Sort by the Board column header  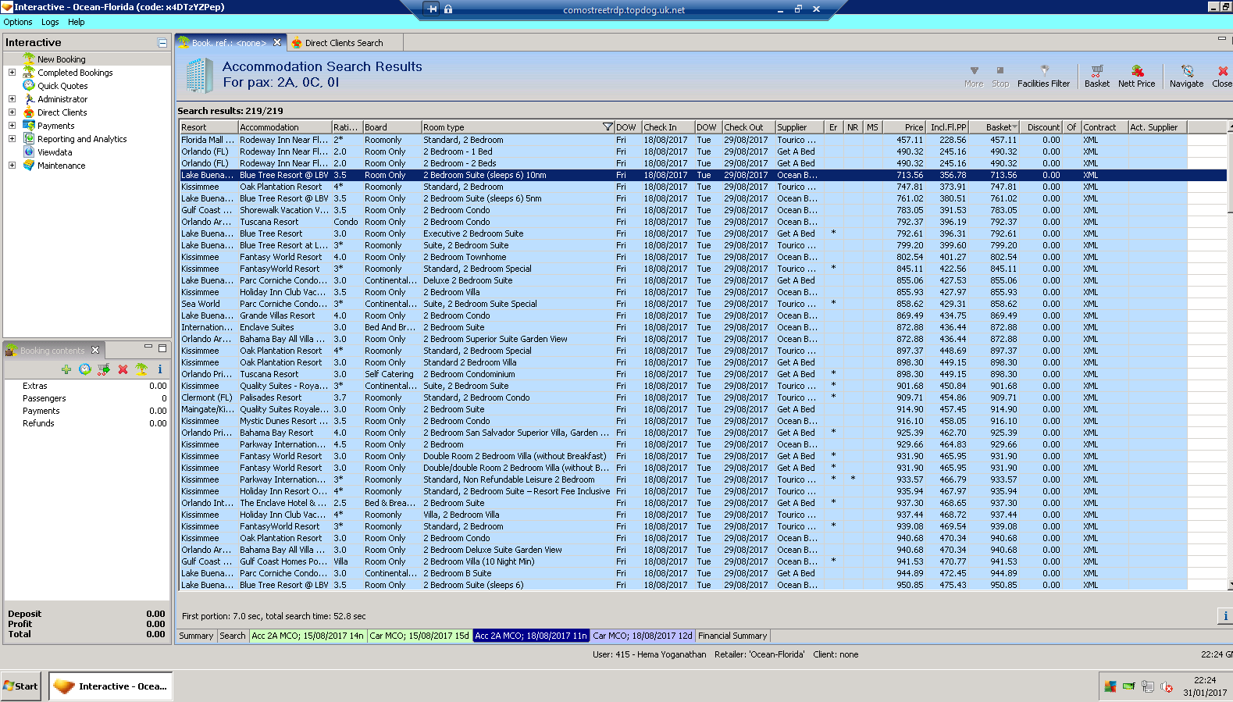(x=392, y=127)
